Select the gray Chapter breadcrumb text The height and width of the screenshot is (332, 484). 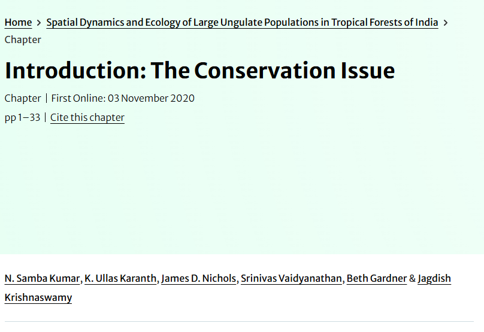pos(23,39)
